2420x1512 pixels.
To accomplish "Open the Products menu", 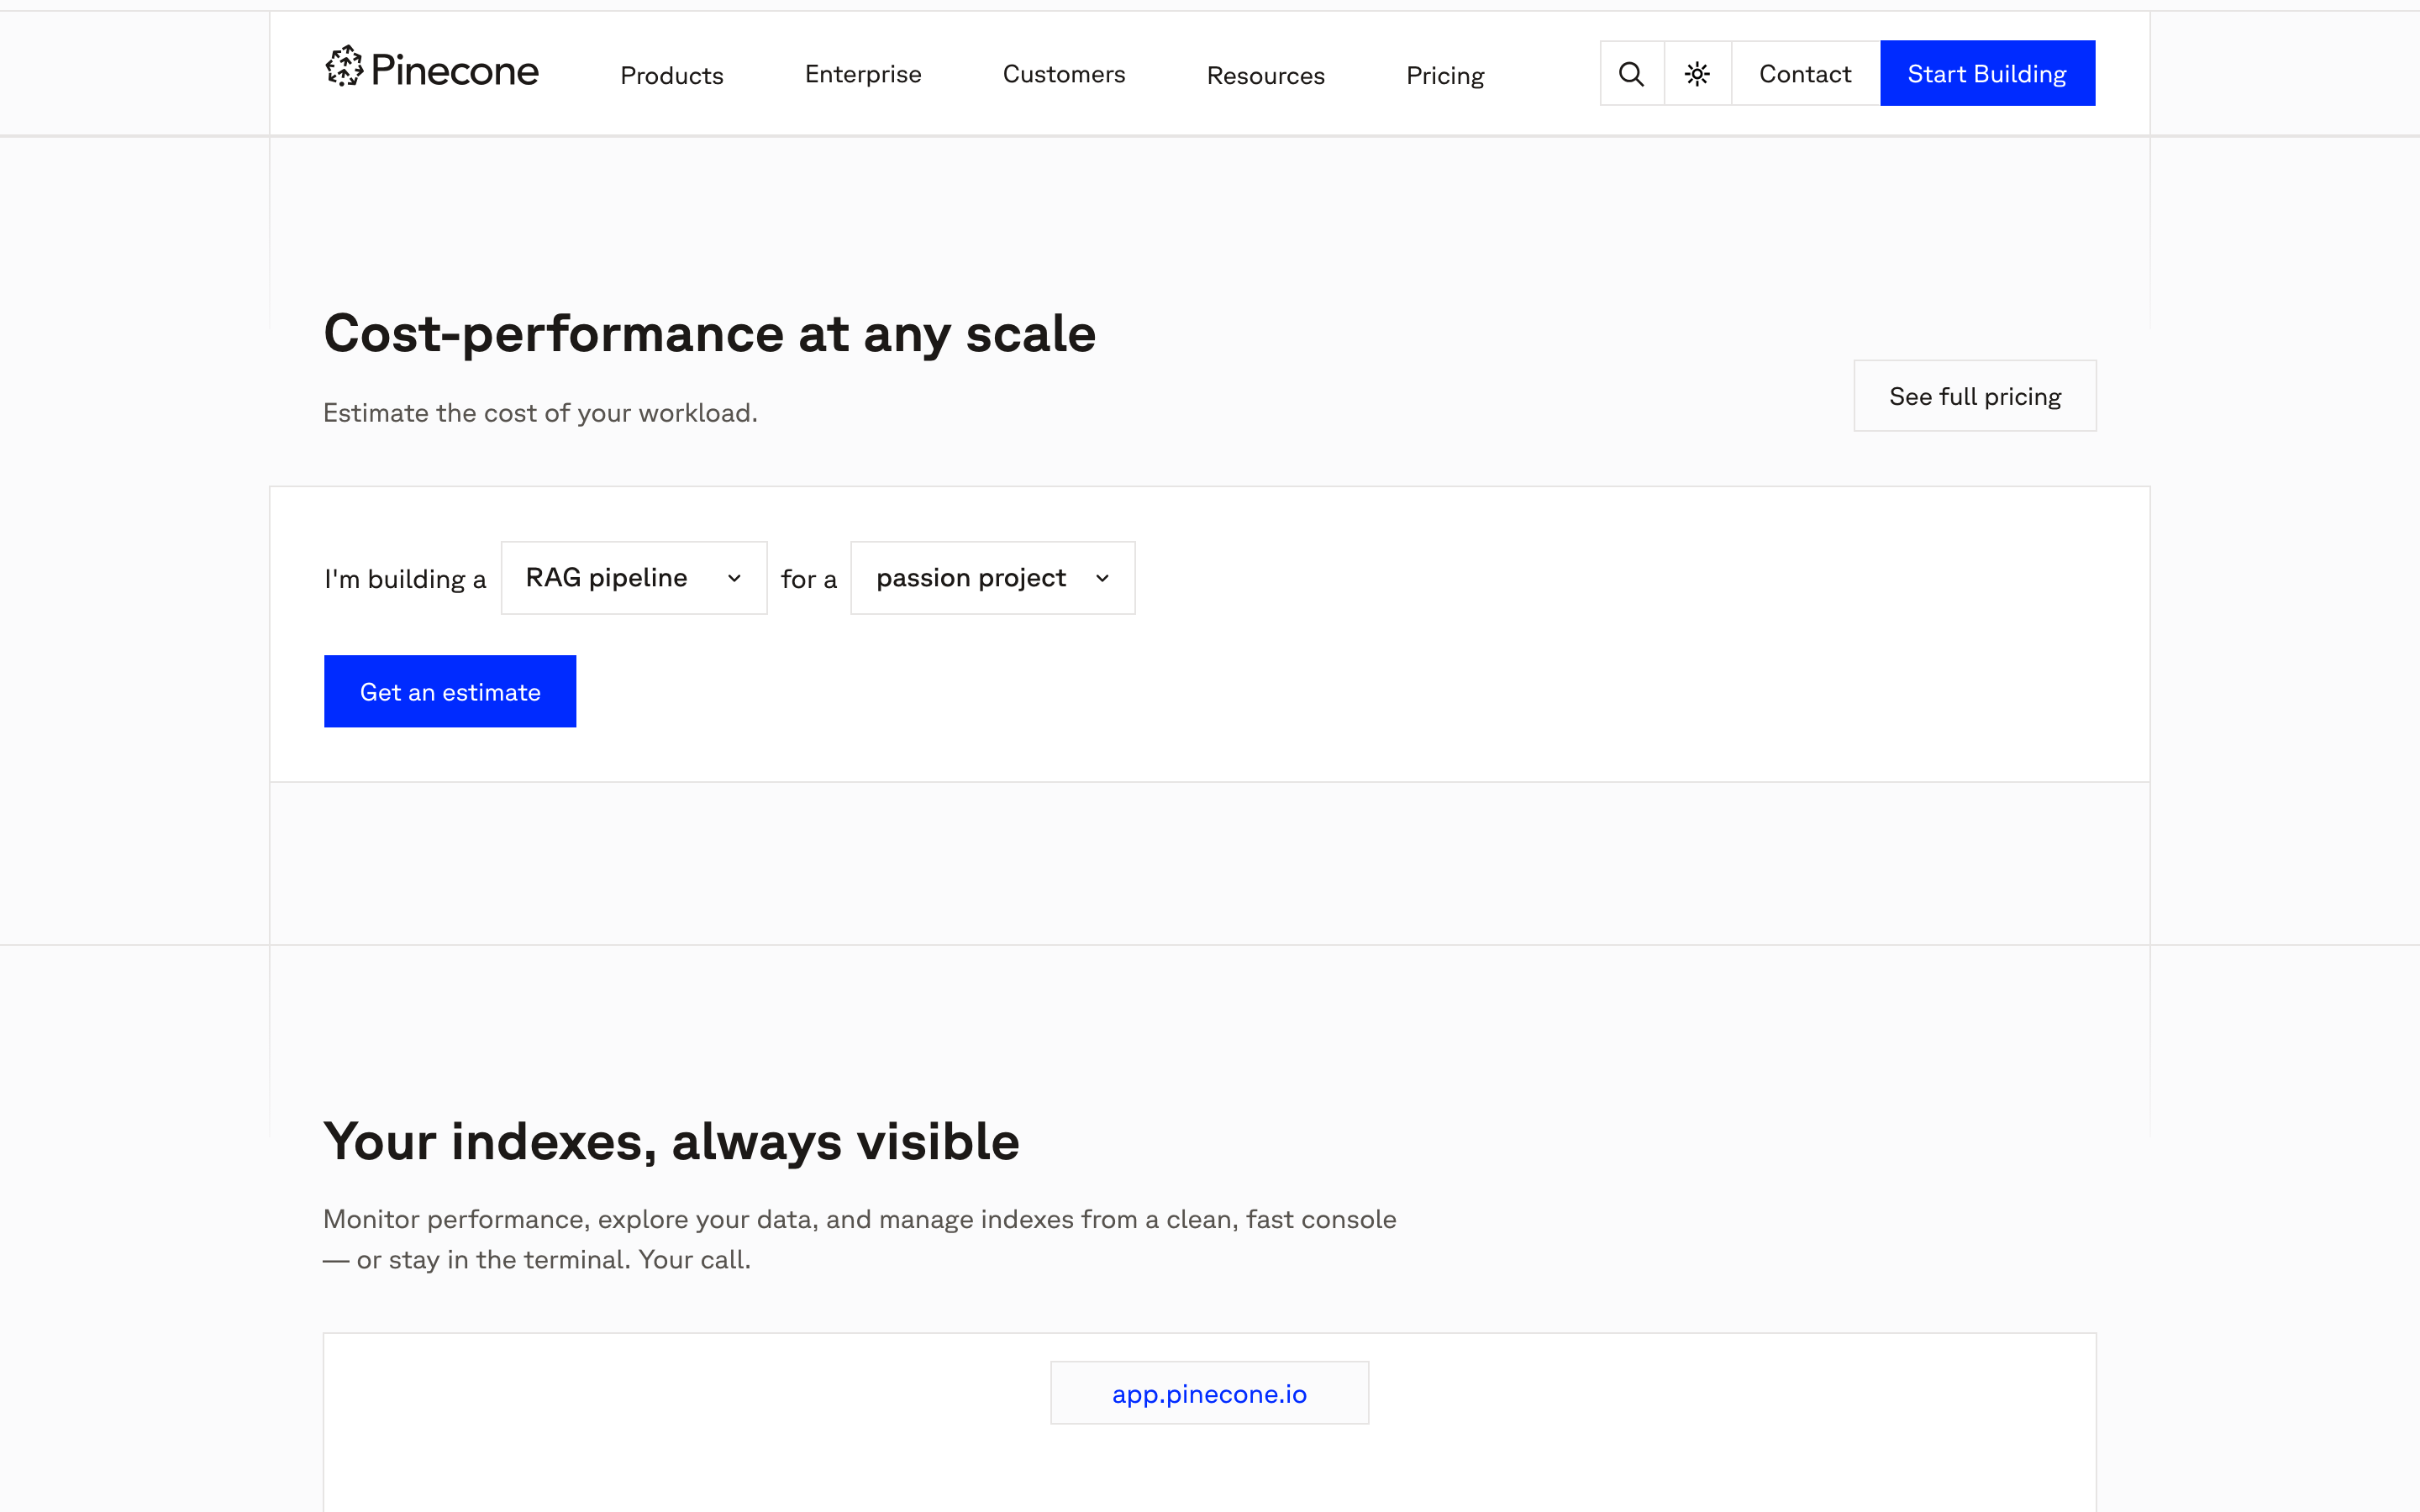I will tap(672, 75).
